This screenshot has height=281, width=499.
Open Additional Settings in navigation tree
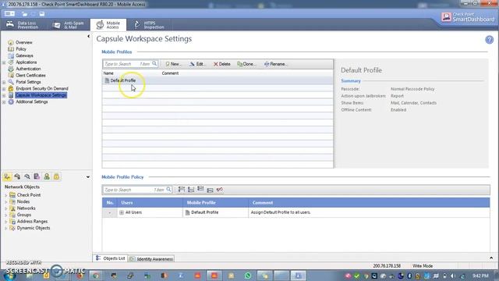pos(32,101)
